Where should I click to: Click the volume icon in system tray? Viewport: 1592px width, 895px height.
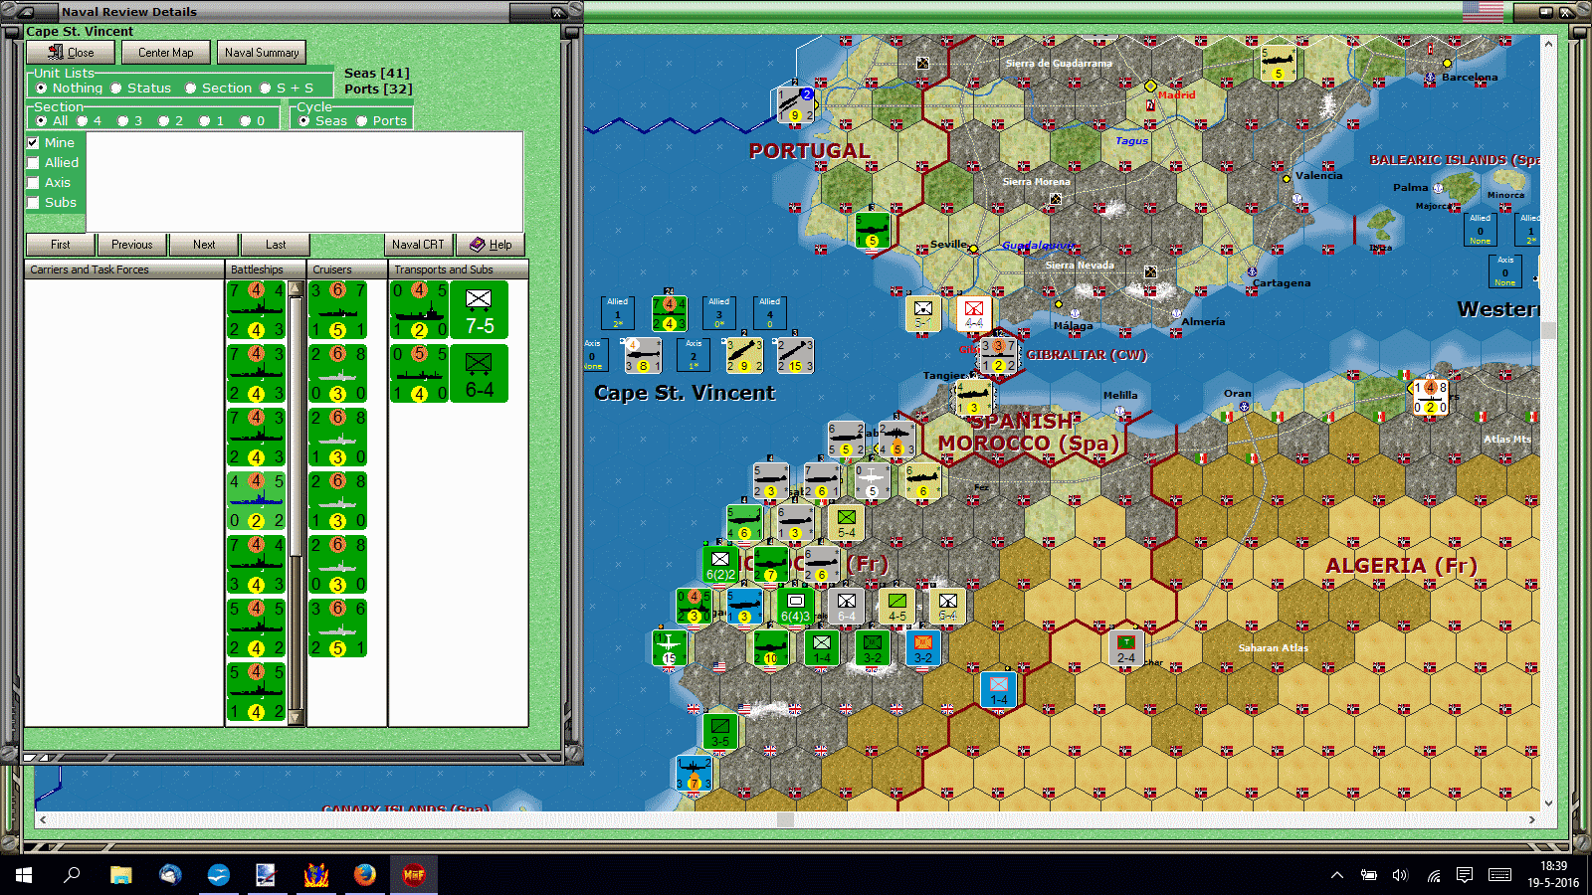pos(1400,875)
